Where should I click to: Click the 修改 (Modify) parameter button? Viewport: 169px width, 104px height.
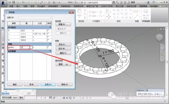tap(63, 49)
